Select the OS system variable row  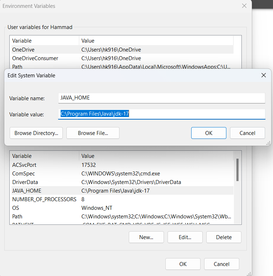point(122,208)
